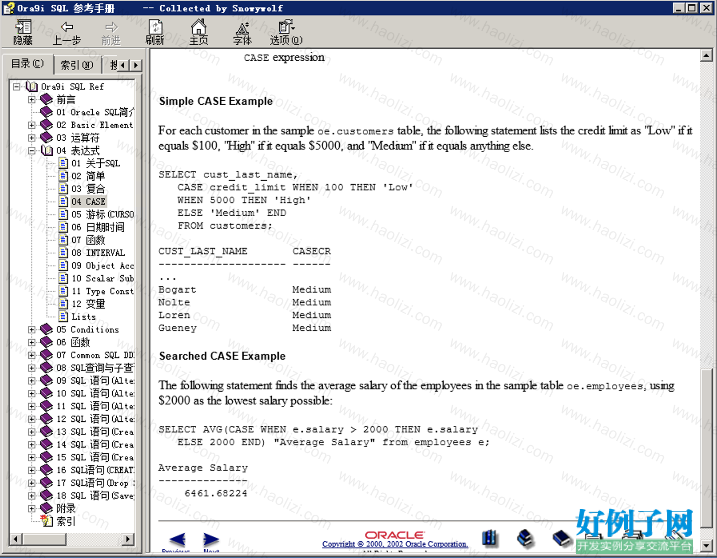The height and width of the screenshot is (558, 717).
Task: Click the Next right-arrow navigation icon
Action: [211, 540]
